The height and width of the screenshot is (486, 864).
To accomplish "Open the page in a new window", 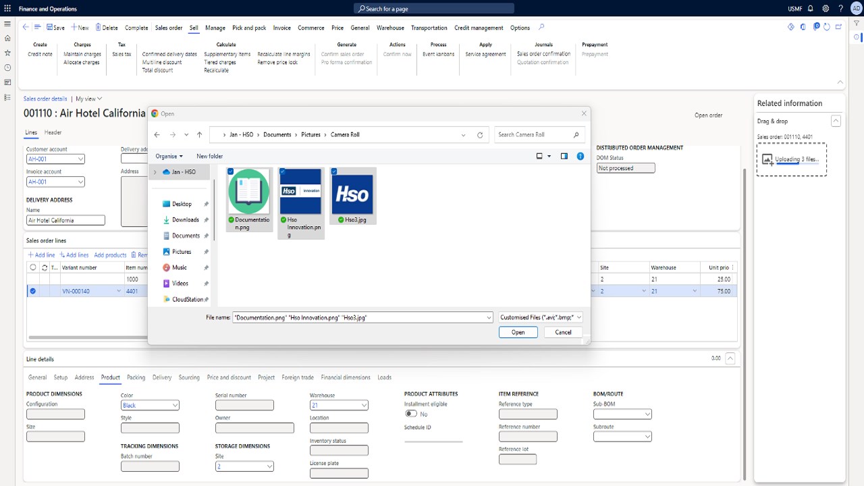I will click(839, 27).
